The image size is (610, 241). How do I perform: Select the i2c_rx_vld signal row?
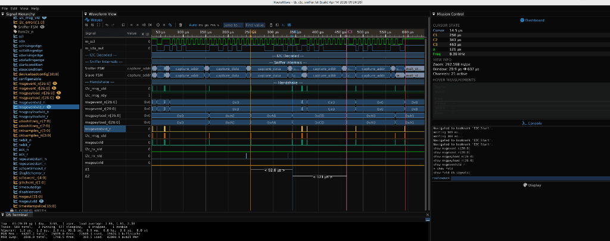(117, 156)
